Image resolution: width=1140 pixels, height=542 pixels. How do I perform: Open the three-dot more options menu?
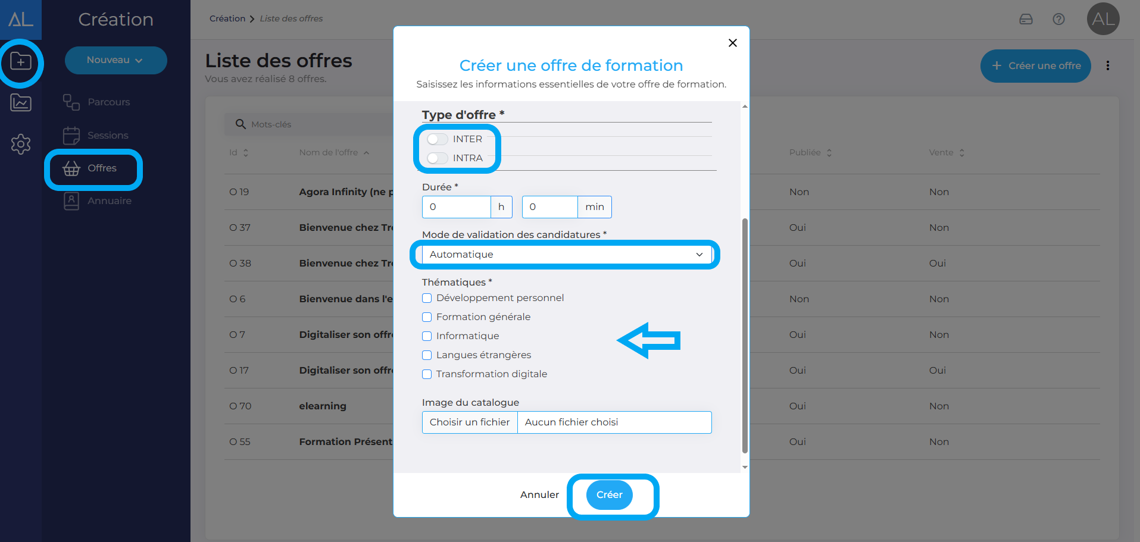point(1107,65)
